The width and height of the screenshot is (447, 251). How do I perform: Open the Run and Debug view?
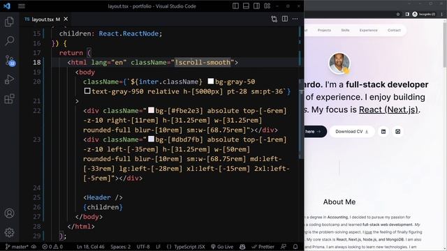9,79
